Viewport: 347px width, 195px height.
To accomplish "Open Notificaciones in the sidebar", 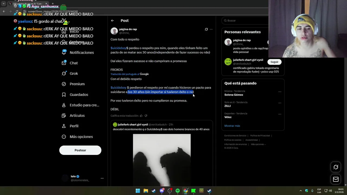I will click(78, 53).
